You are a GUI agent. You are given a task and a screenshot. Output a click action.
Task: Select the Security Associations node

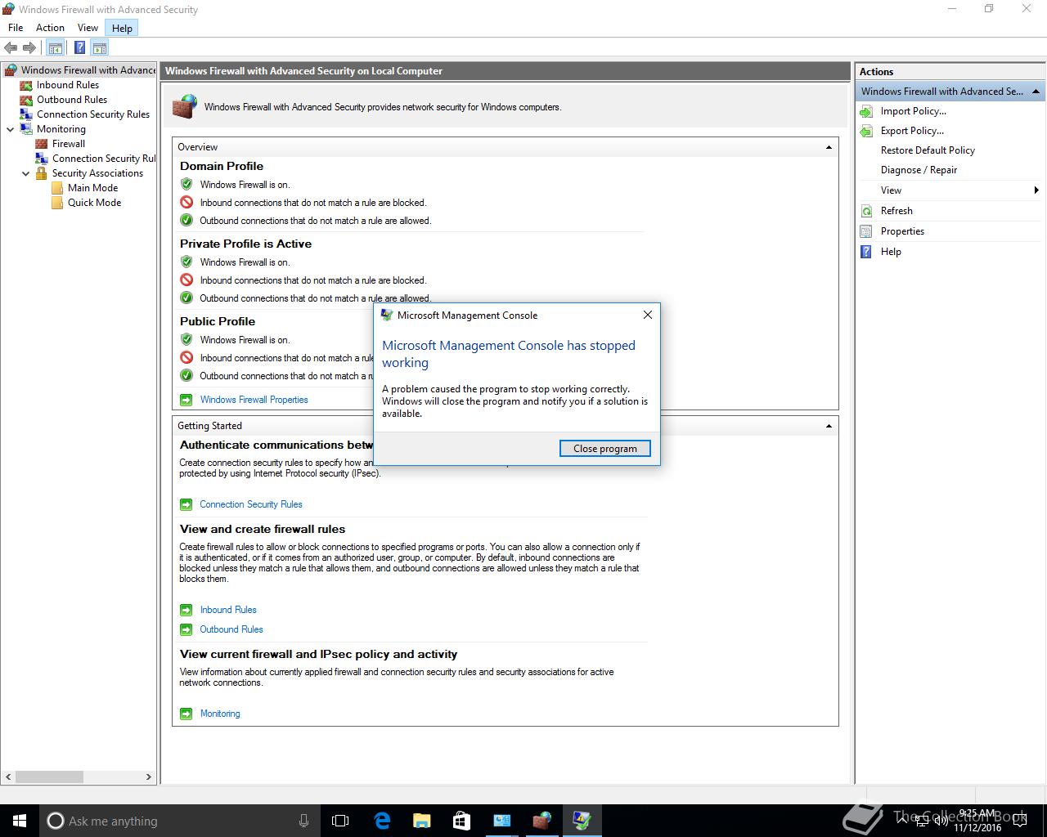97,173
